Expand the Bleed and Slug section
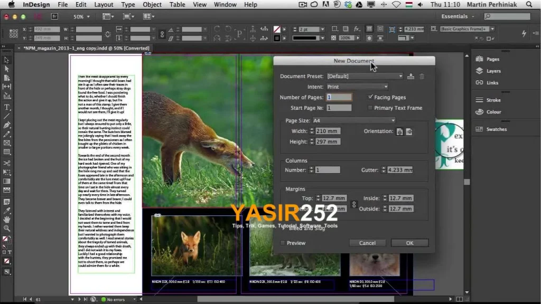The image size is (541, 304). pyautogui.click(x=283, y=228)
